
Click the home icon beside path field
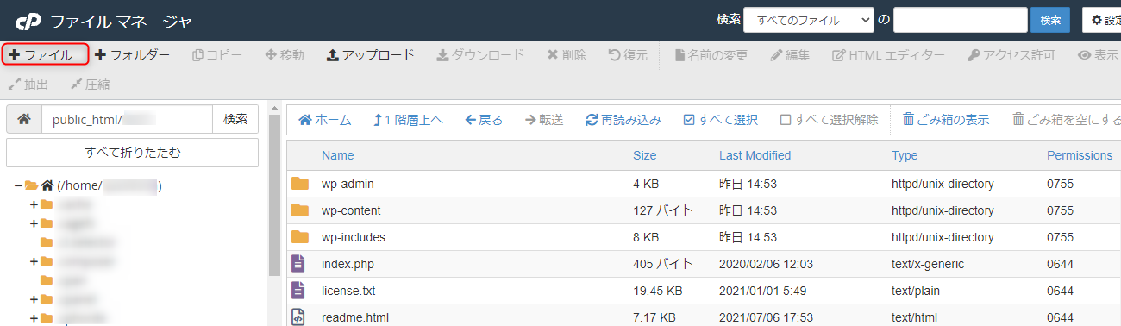tap(24, 119)
